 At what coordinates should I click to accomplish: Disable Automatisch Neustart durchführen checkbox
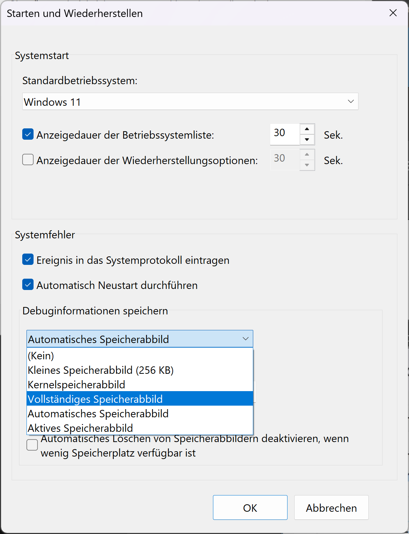[28, 285]
